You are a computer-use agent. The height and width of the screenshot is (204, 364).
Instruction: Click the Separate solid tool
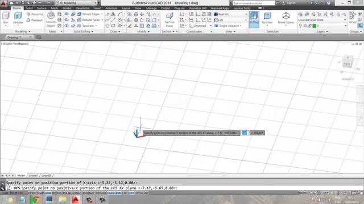(x=86, y=25)
